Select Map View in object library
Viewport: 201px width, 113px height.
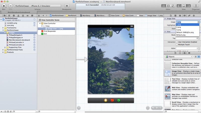[182, 96]
